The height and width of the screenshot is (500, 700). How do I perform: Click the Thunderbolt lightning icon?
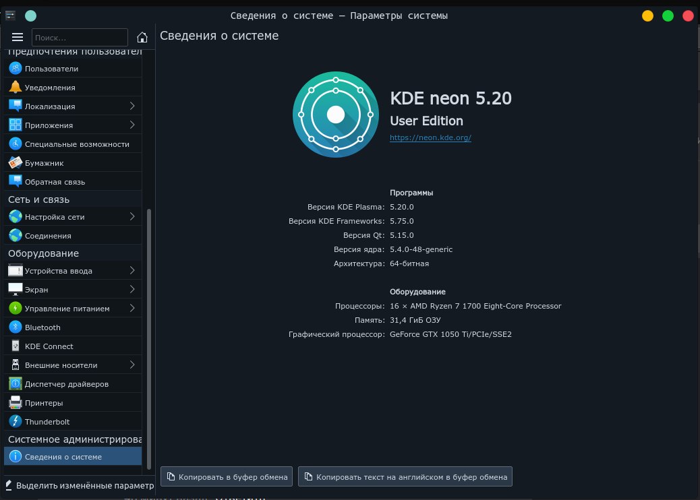(16, 421)
